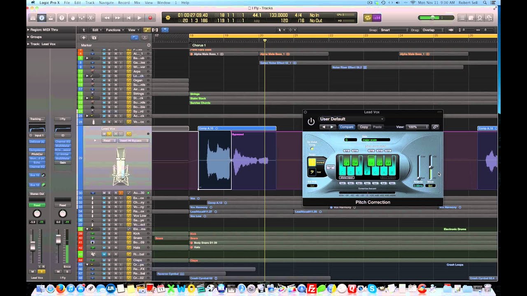This screenshot has width=527, height=296.
Task: Click the bypass all button
Action: point(330,167)
